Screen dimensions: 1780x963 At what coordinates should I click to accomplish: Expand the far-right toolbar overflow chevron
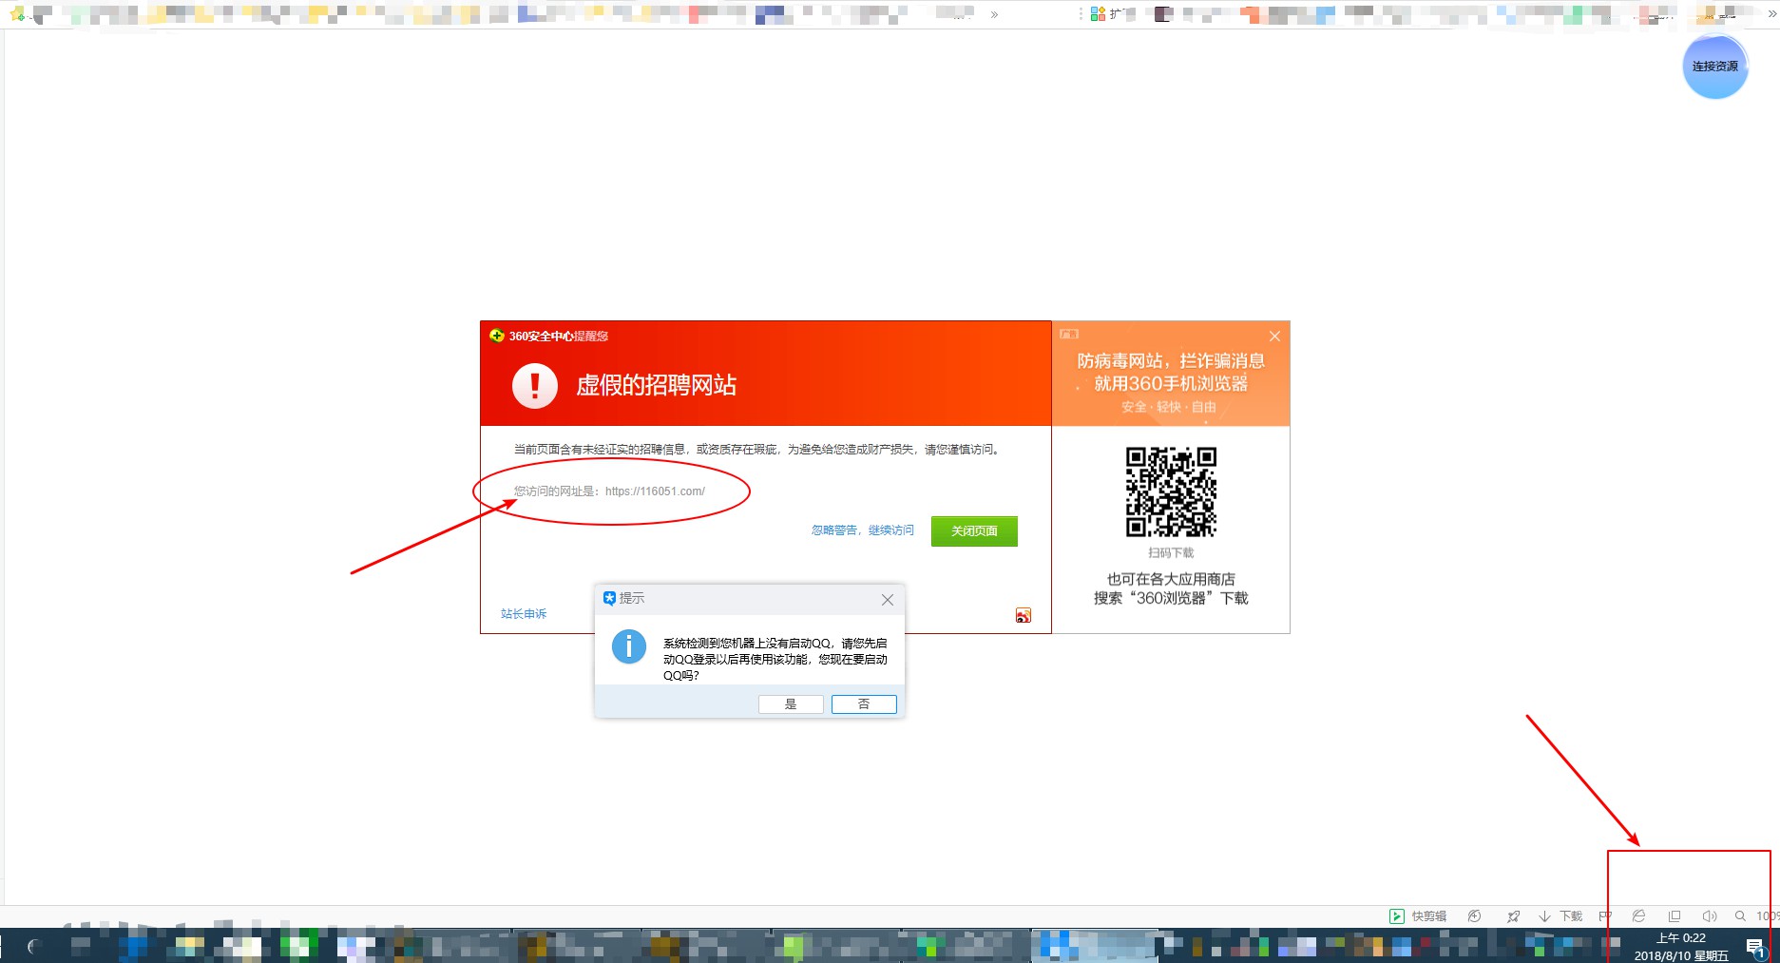(x=1772, y=14)
